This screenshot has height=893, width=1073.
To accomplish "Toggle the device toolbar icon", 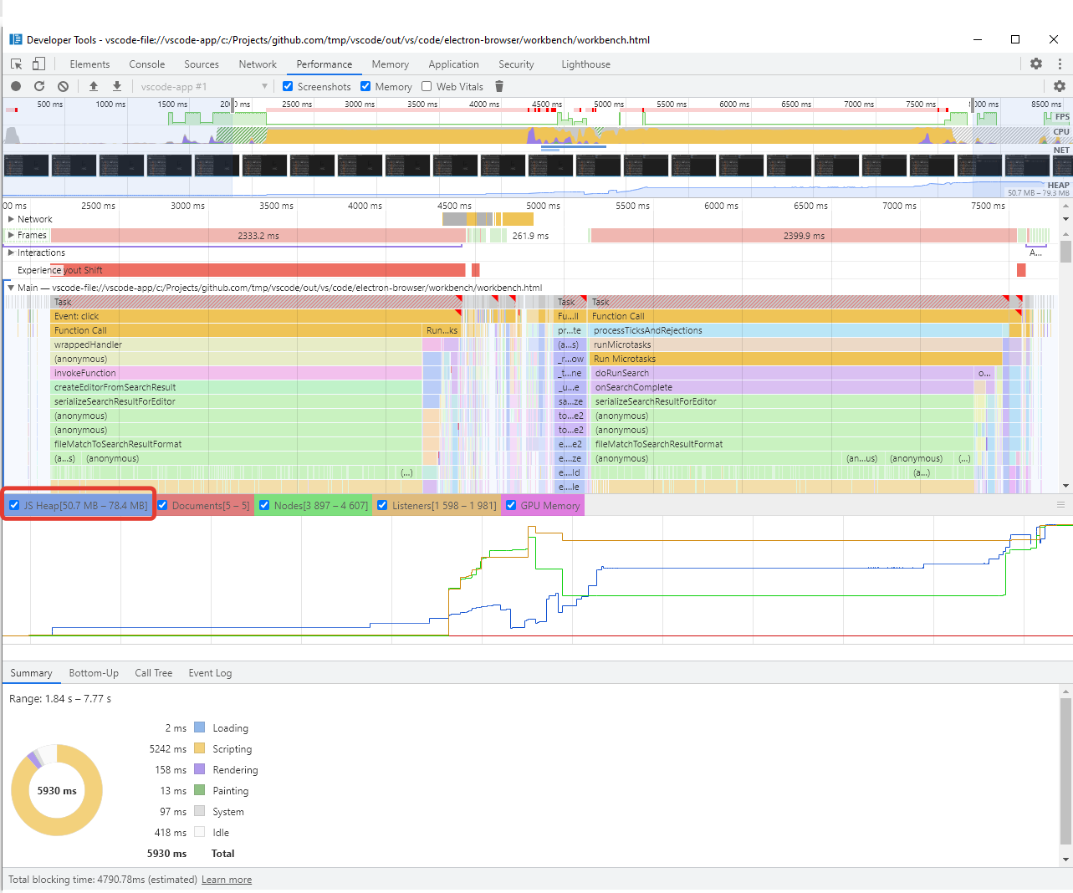I will [x=38, y=64].
